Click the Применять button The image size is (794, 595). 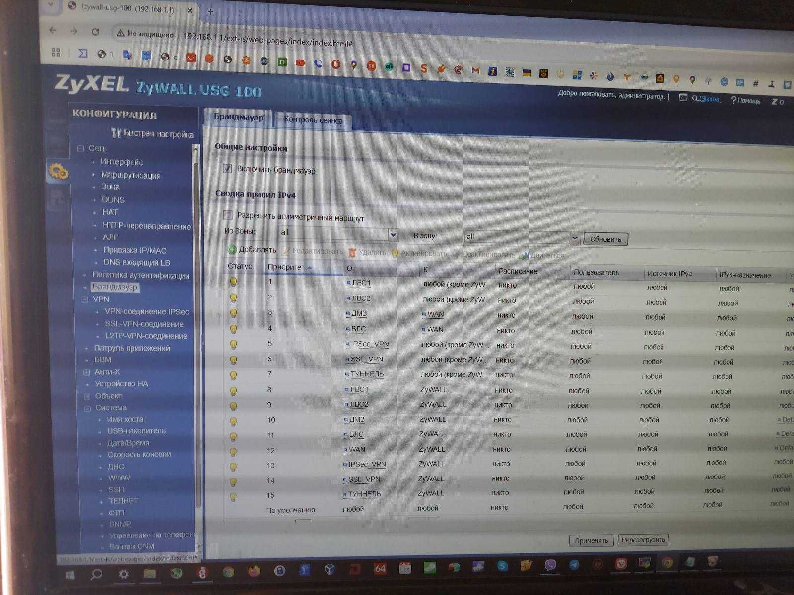point(592,540)
